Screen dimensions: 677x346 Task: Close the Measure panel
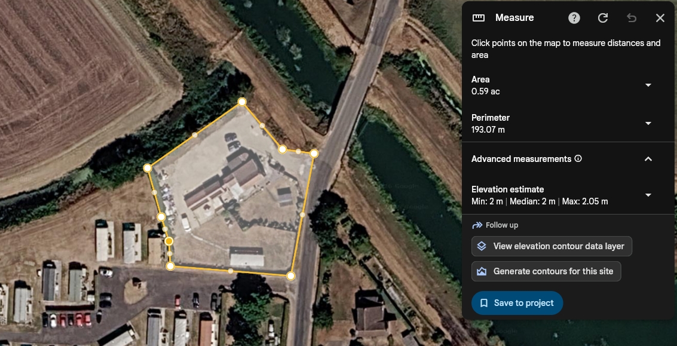click(x=660, y=18)
